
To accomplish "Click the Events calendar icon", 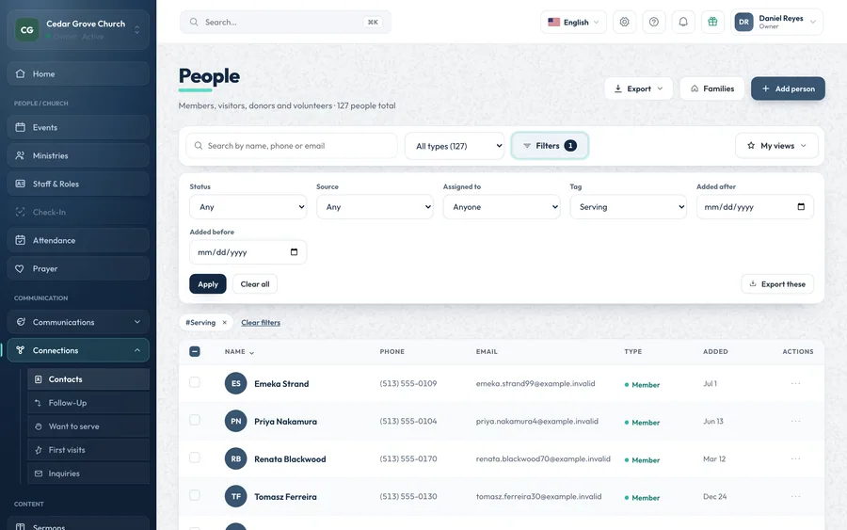I will (x=21, y=127).
